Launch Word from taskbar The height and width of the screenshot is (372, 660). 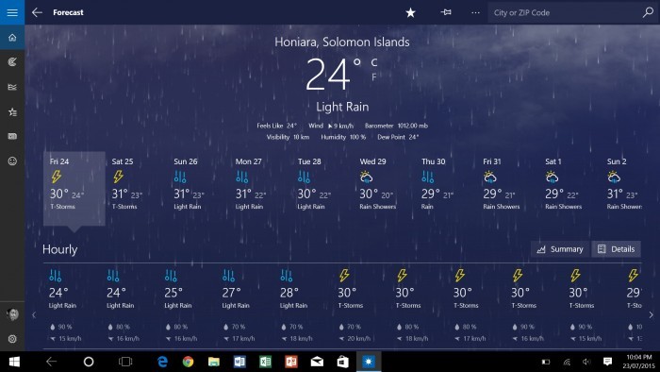(x=239, y=362)
